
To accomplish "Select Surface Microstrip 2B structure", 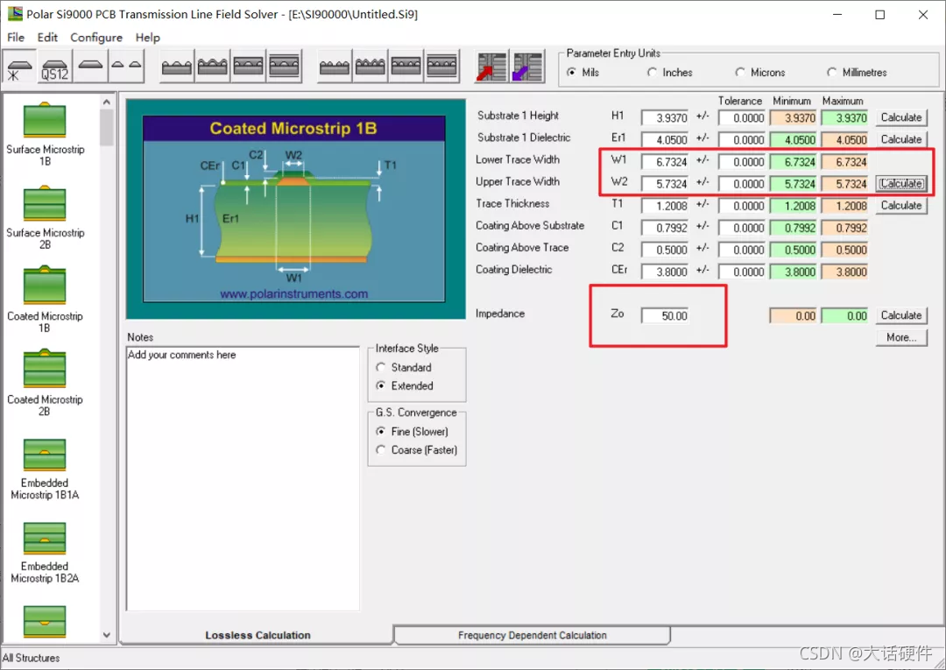I will 45,218.
